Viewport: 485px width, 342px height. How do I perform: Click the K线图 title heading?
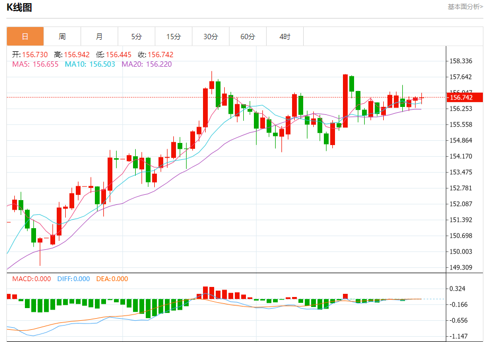click(19, 7)
